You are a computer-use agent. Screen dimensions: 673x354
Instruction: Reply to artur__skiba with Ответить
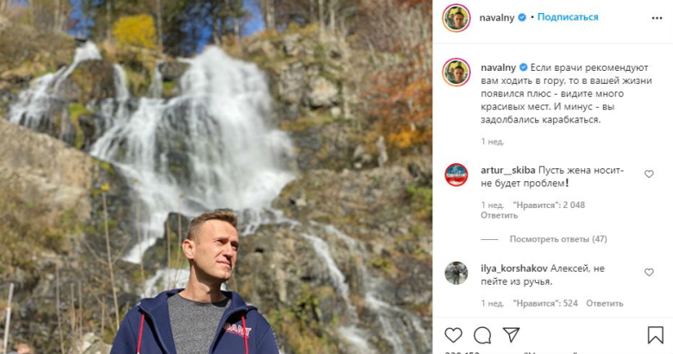[x=499, y=215]
